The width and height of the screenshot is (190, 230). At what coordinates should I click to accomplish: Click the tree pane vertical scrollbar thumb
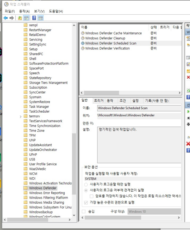coord(74,164)
